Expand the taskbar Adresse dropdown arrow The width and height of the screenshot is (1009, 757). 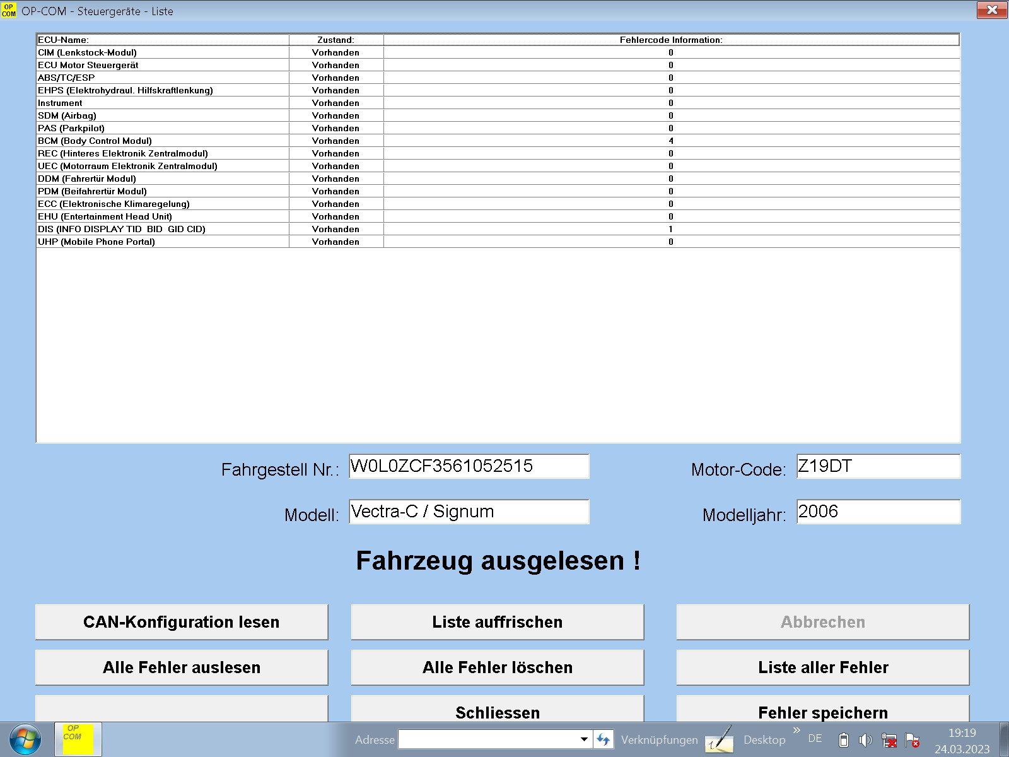coord(584,739)
